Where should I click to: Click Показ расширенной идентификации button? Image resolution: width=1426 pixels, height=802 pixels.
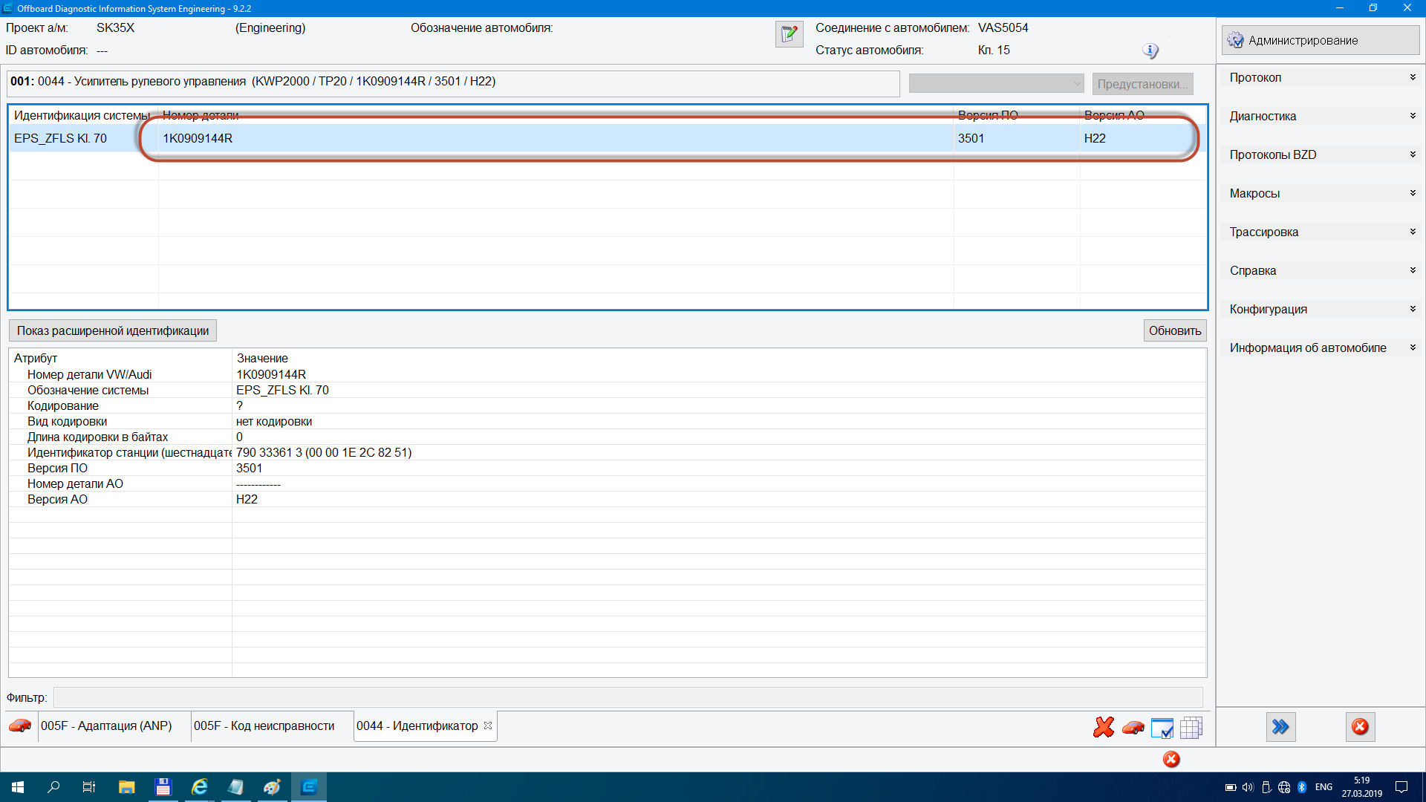(113, 330)
